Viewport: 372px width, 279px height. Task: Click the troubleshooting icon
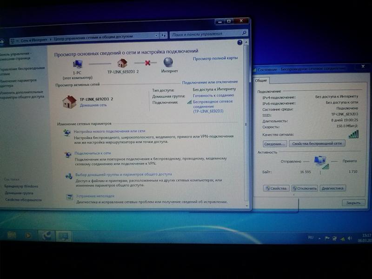(69, 197)
